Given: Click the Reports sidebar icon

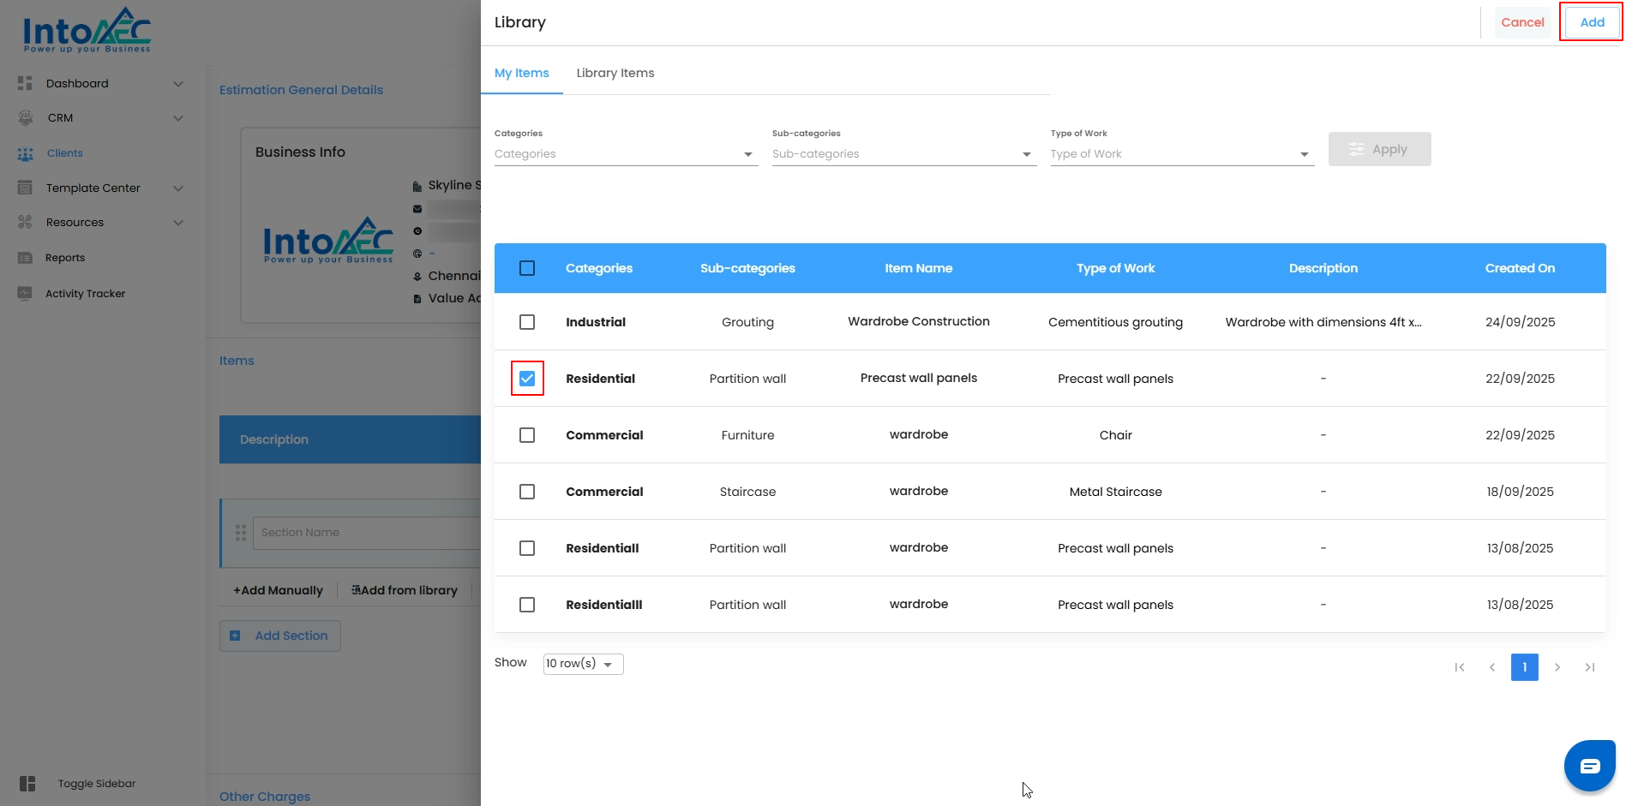Looking at the screenshot, I should pos(26,258).
